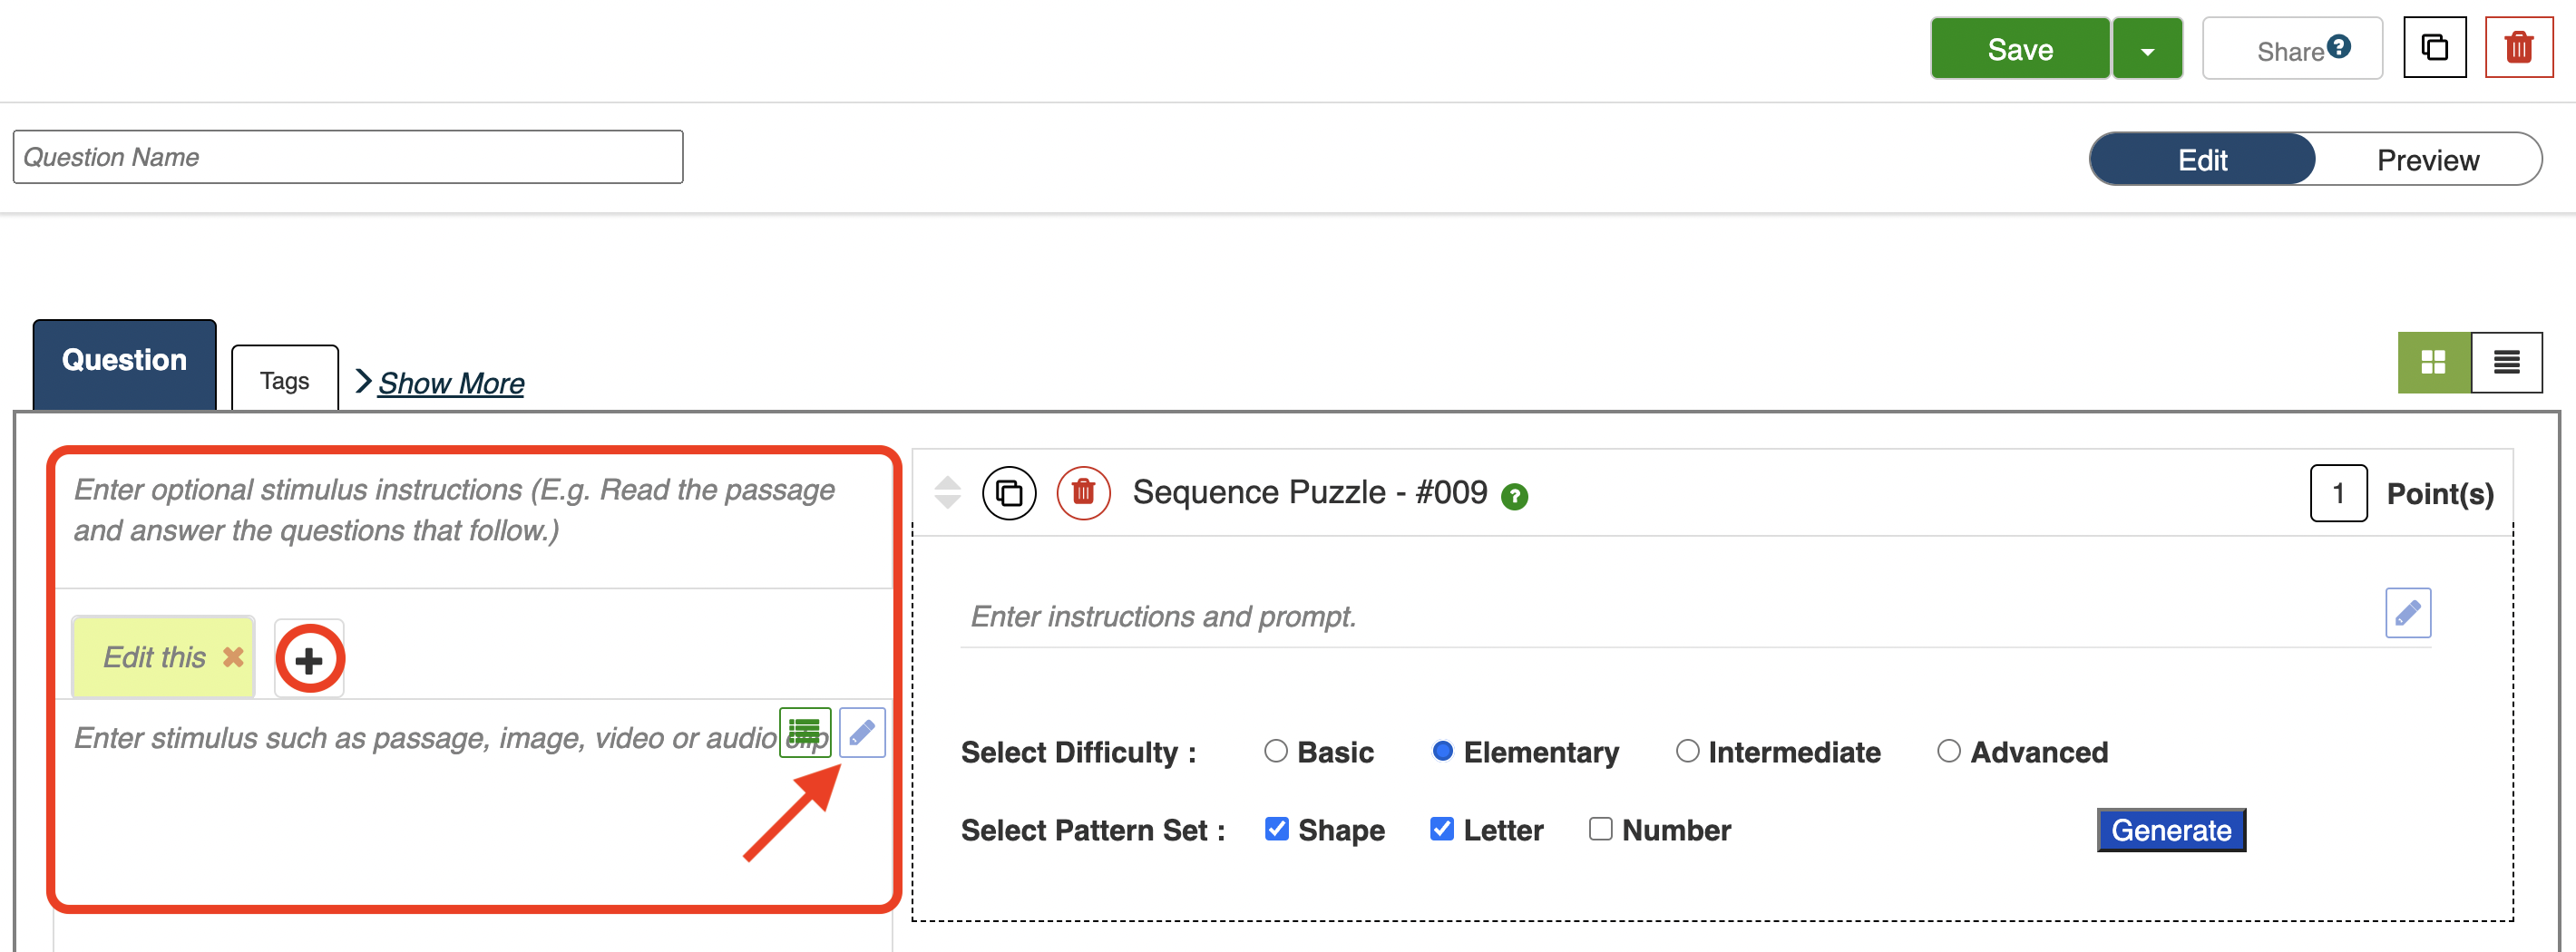Image resolution: width=2576 pixels, height=952 pixels.
Task: Switch to grid layout view icon
Action: pos(2433,362)
